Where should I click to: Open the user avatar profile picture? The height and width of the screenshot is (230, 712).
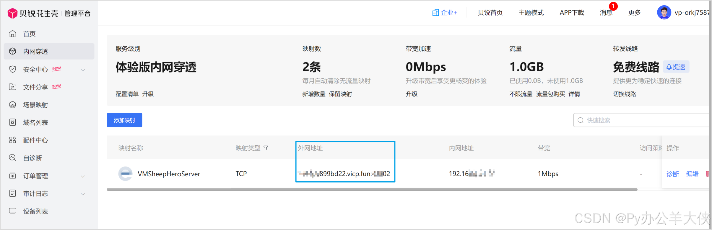[x=664, y=12]
